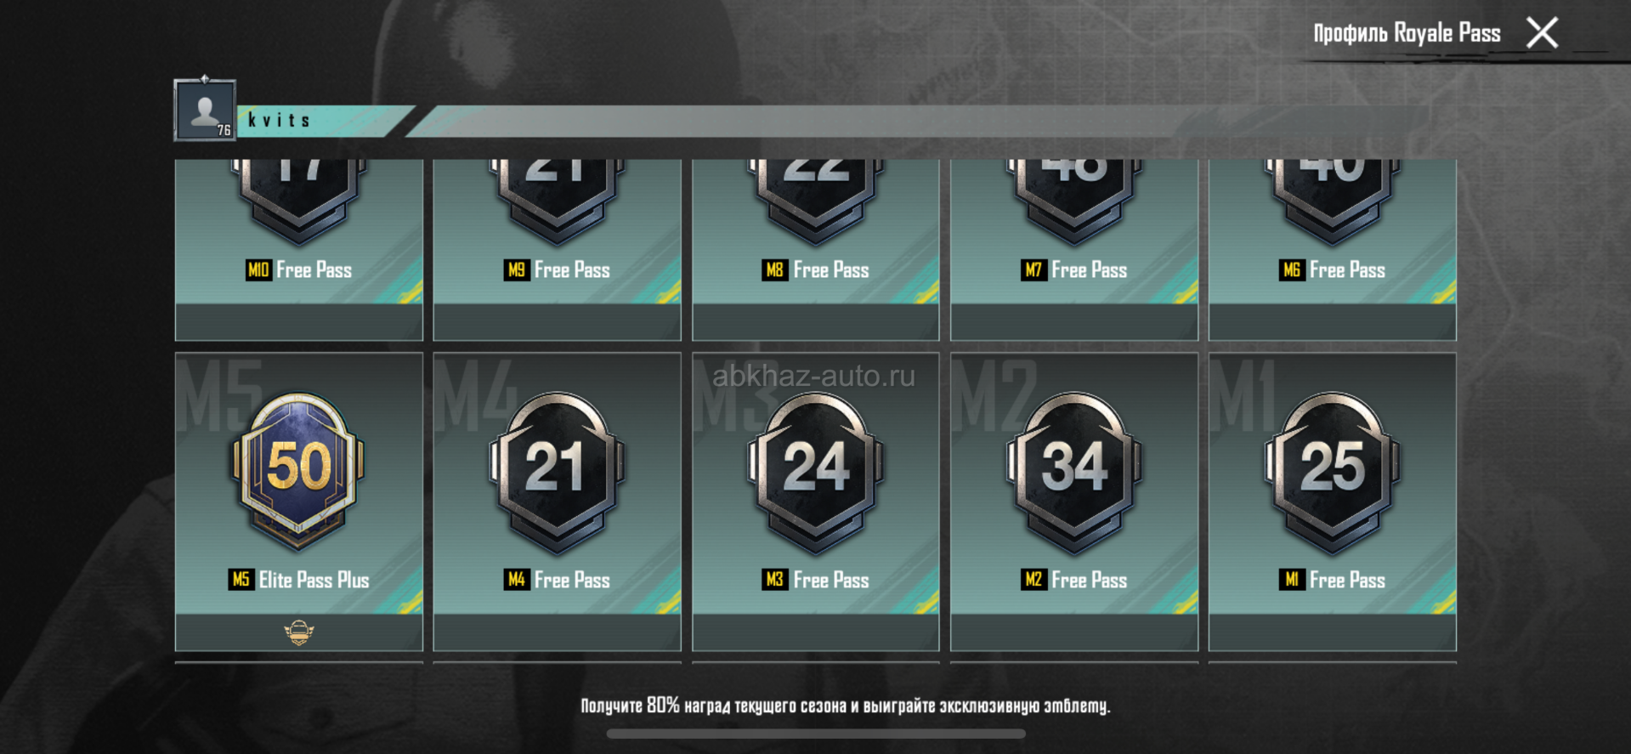Select the M6 Free Pass card label

[1333, 270]
